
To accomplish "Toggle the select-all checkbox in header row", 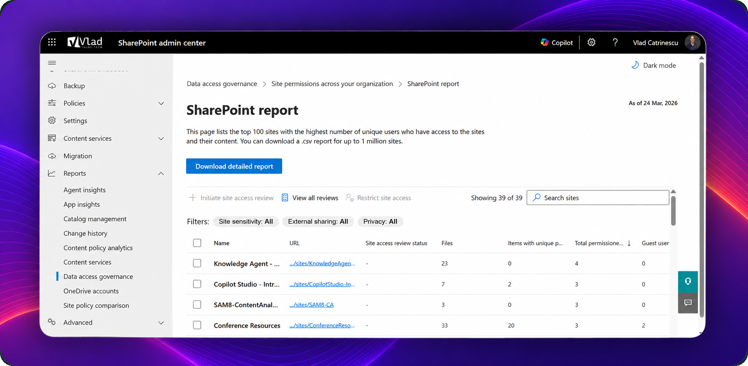I will [197, 243].
